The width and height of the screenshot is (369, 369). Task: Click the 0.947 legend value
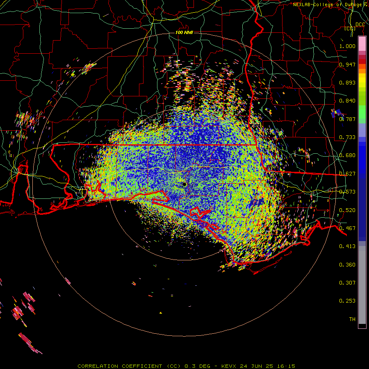[347, 64]
